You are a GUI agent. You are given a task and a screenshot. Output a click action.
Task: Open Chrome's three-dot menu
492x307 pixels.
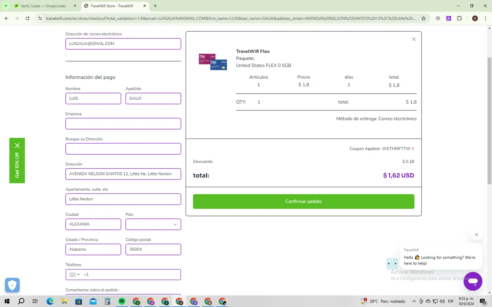485,18
